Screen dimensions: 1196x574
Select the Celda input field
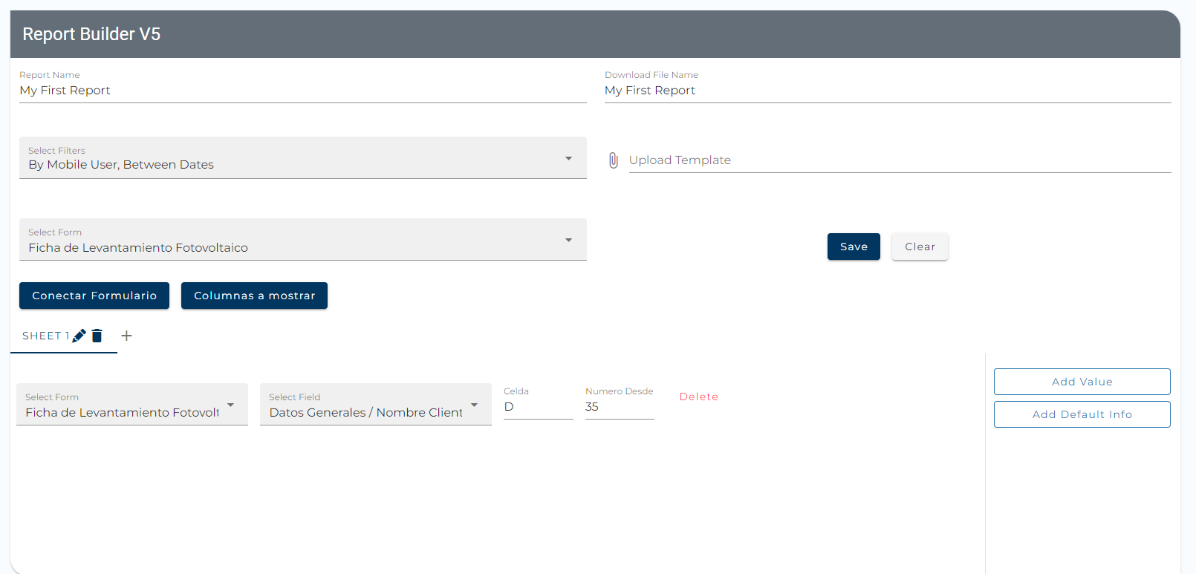coord(538,407)
